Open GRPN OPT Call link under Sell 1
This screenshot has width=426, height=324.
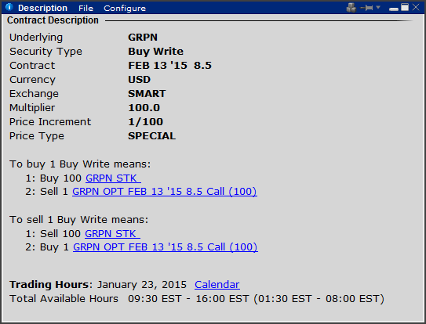click(x=165, y=192)
